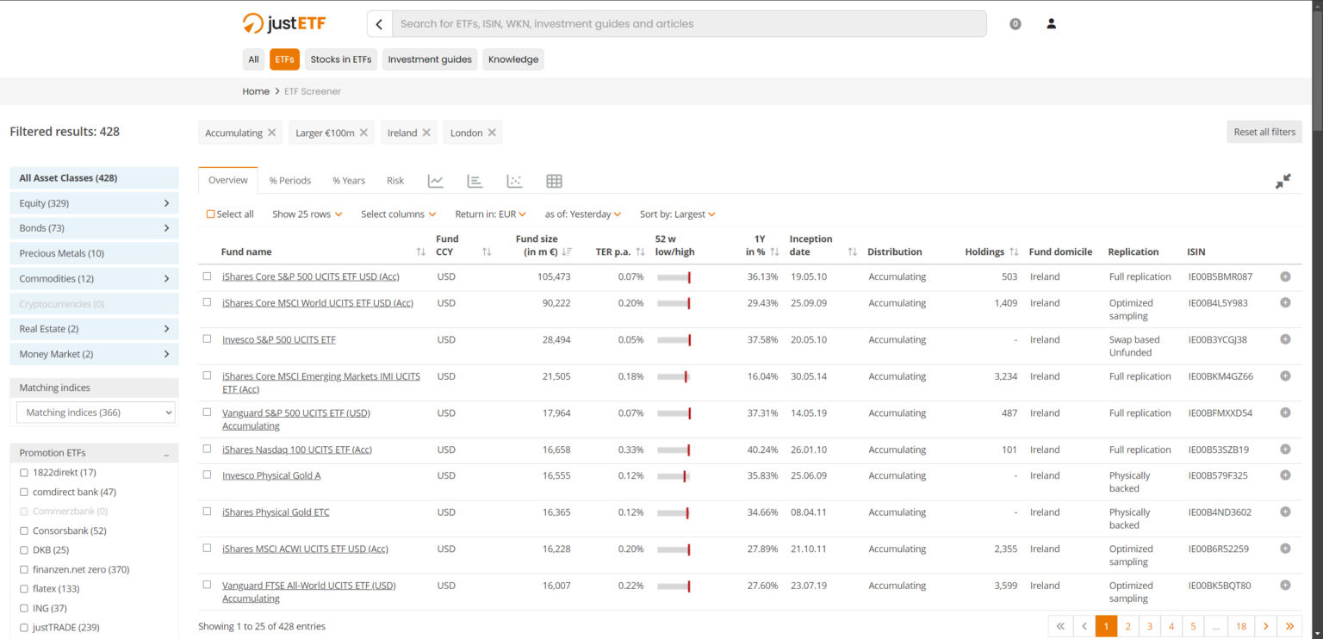Remove the Accumulating filter tag
Image resolution: width=1323 pixels, height=639 pixels.
272,133
